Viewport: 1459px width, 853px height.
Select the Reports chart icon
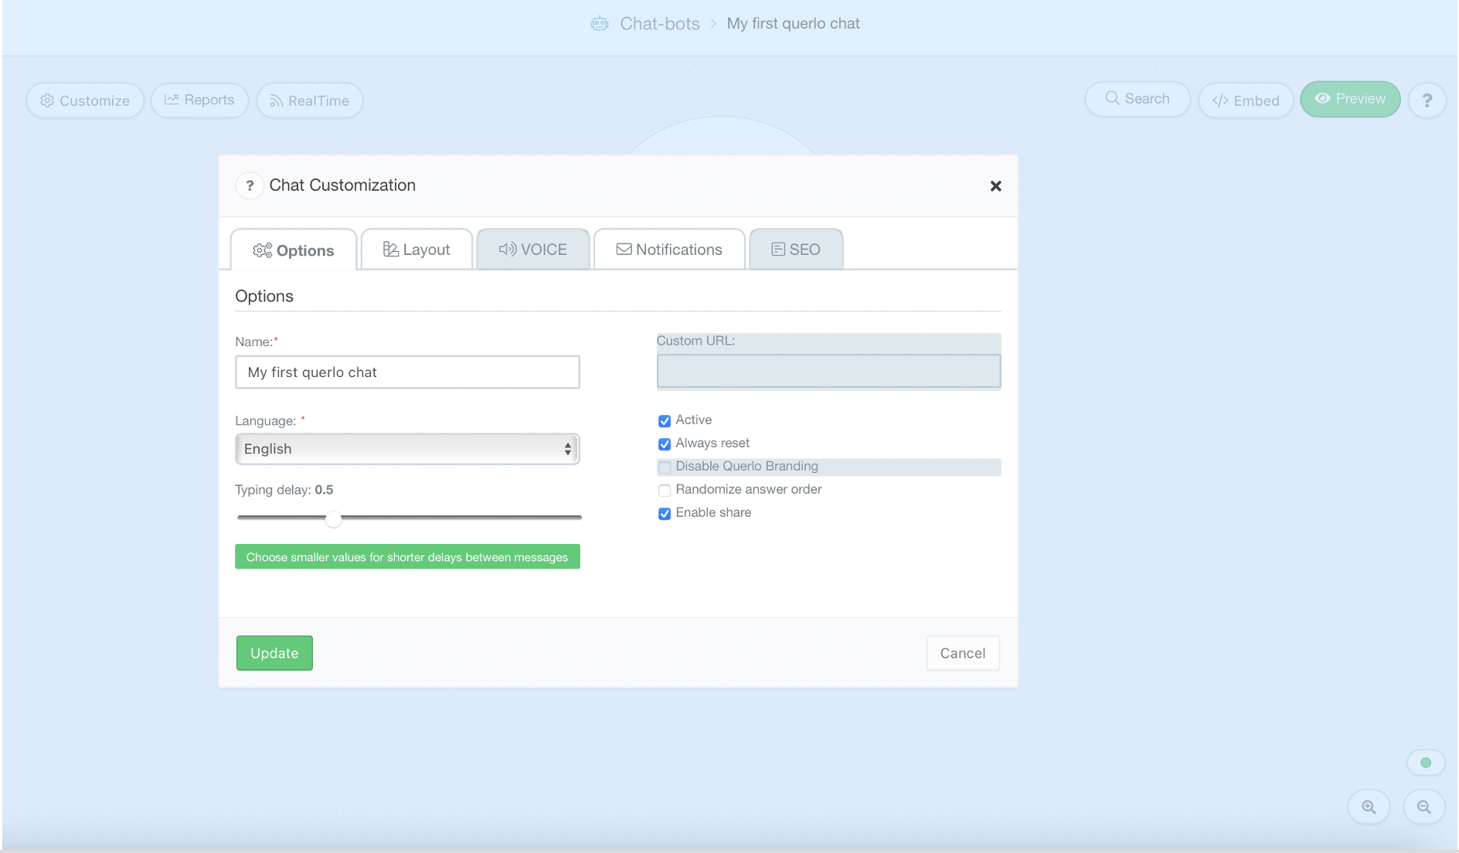(172, 100)
